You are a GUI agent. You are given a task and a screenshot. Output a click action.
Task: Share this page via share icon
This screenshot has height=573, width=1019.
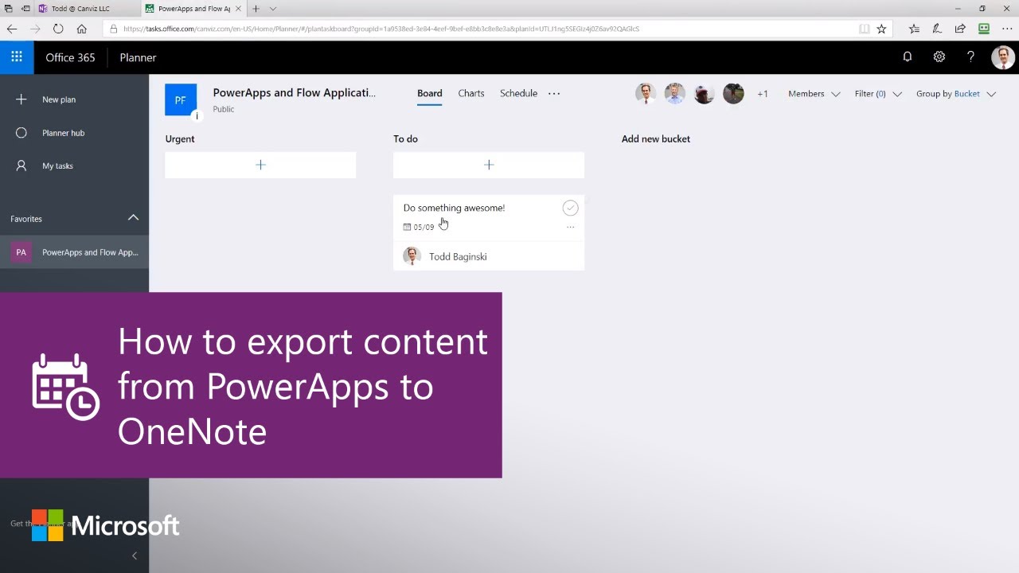tap(960, 29)
